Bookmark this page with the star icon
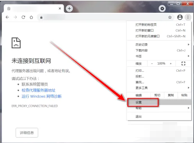The image size is (194, 143). (170, 17)
